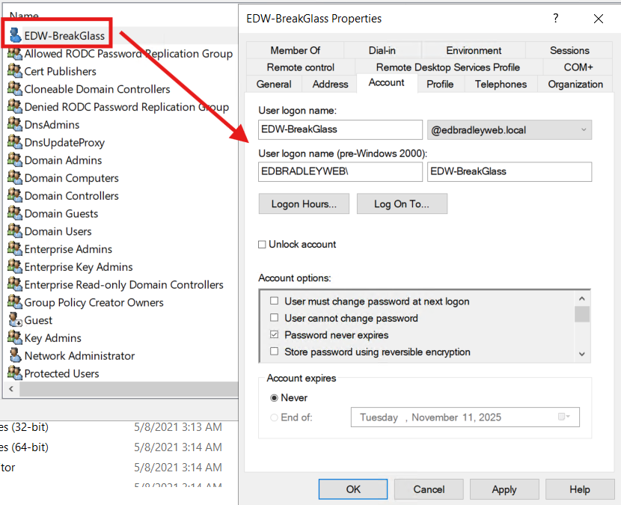The height and width of the screenshot is (505, 621).
Task: Select the DnsAdmins group icon
Action: click(15, 124)
